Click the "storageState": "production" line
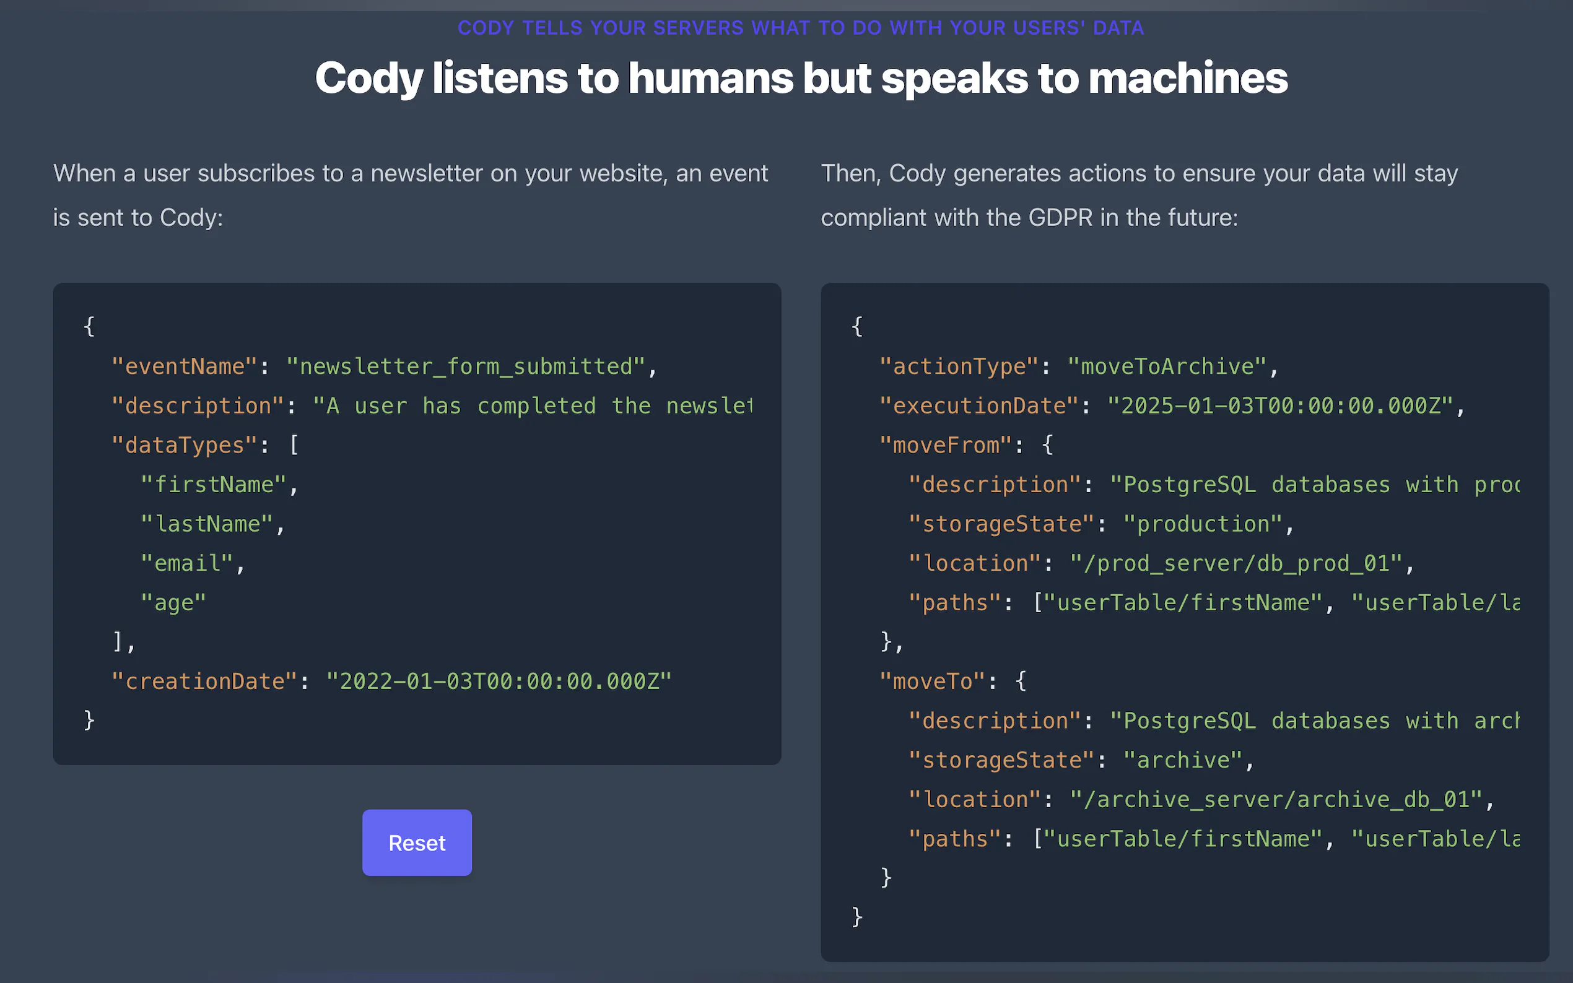Screen dimensions: 1573x983 [x=1100, y=524]
